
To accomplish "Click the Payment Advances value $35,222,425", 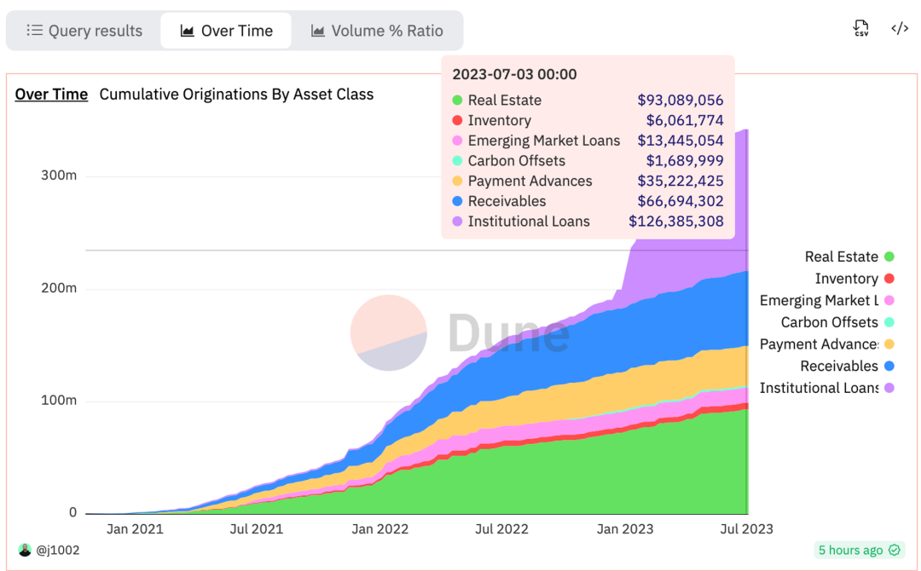I will 681,181.
